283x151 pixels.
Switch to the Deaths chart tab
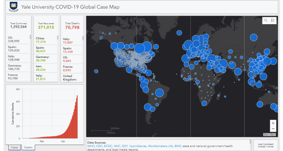point(28,147)
